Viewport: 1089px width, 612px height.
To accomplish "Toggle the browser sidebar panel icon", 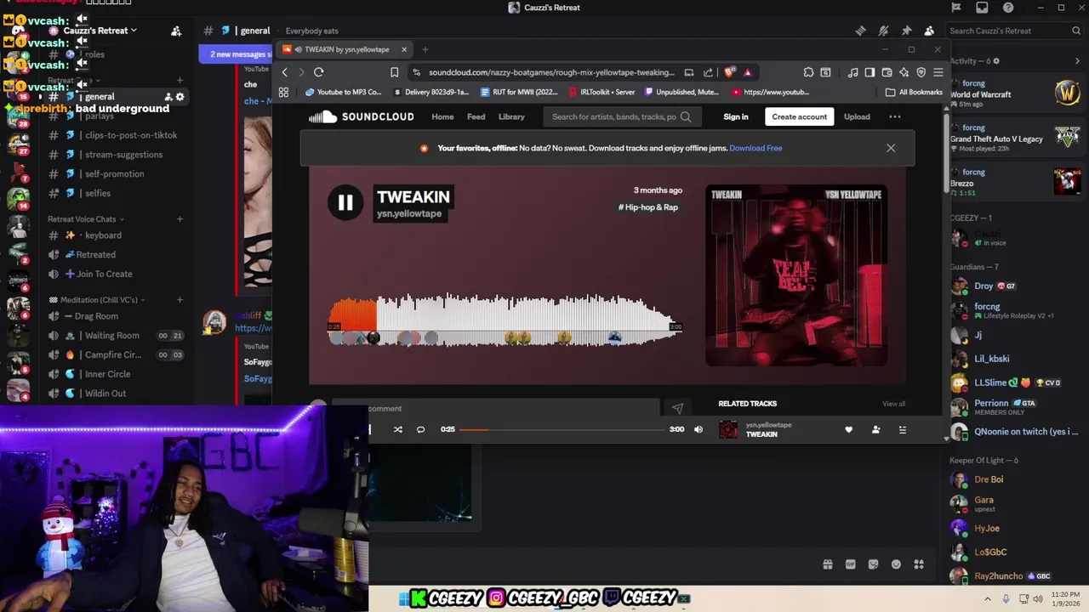I will 869,72.
